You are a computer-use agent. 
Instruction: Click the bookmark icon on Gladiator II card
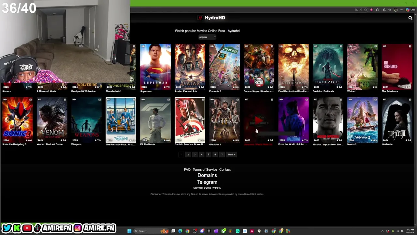(x=237, y=100)
